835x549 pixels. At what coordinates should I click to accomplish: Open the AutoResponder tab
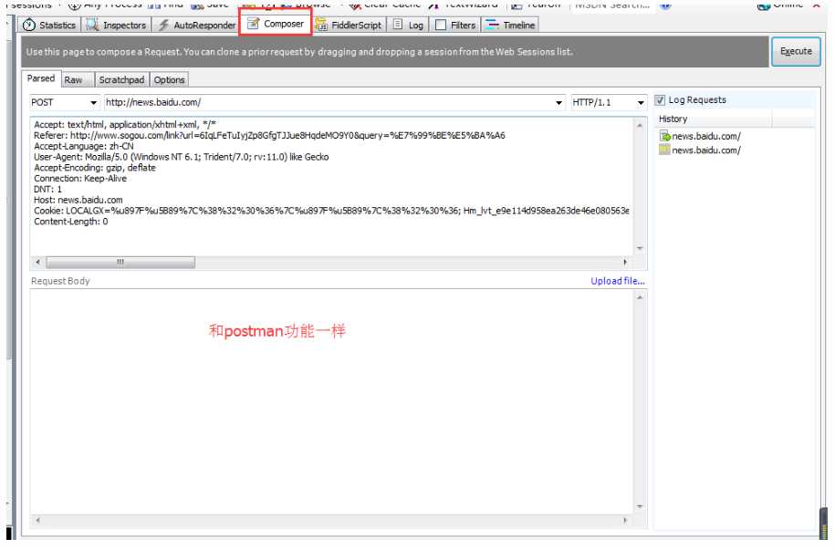coord(196,25)
